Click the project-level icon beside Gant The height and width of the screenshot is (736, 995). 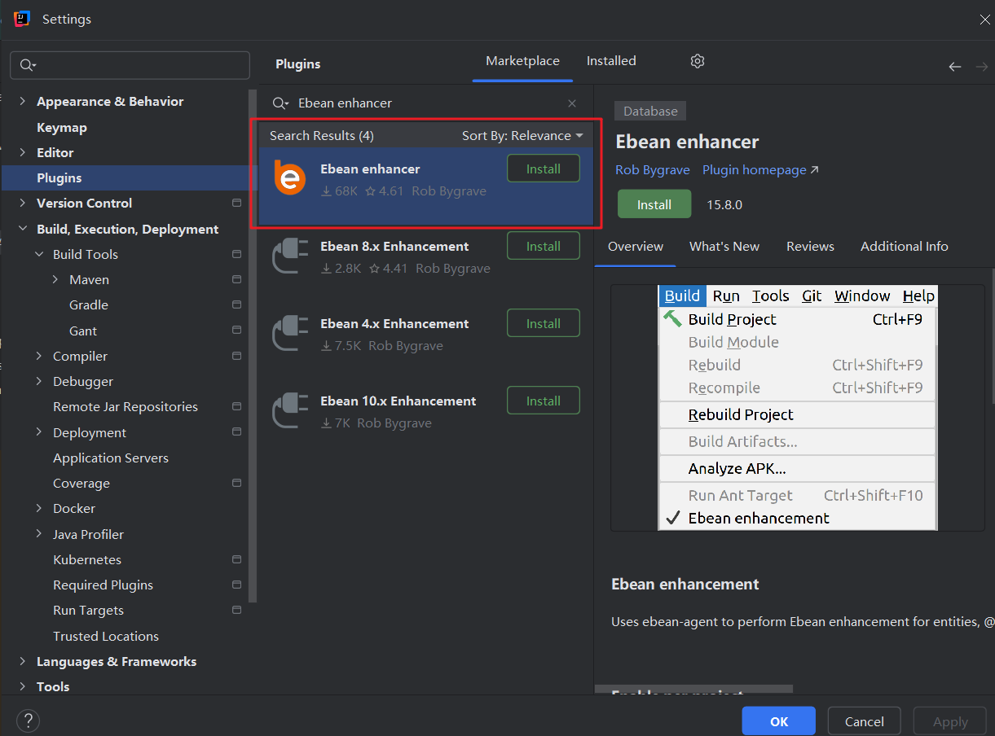coord(236,331)
